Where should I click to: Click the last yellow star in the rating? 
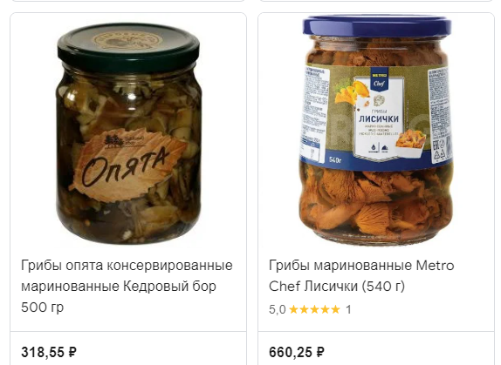click(335, 309)
